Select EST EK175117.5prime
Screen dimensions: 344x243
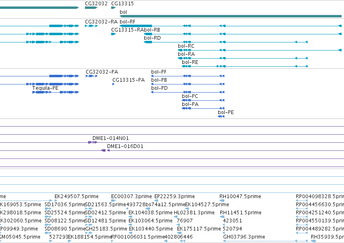(199, 229)
